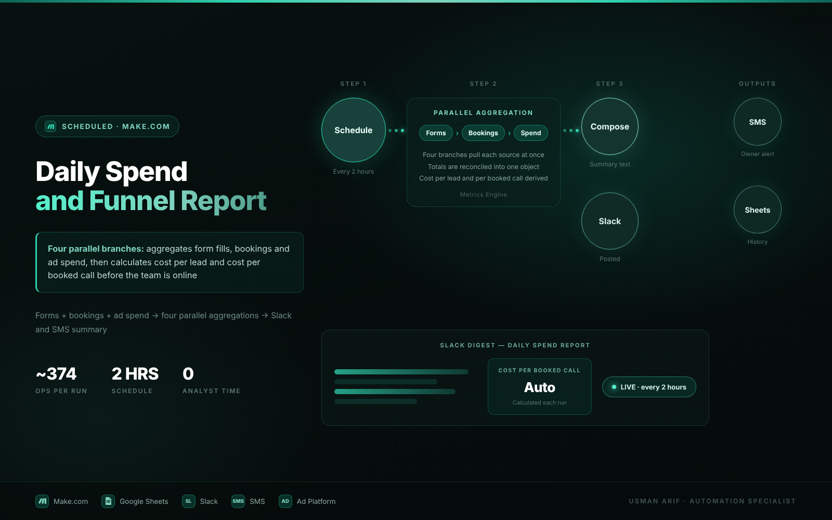The height and width of the screenshot is (520, 832).
Task: Click the Spend pill
Action: [x=531, y=133]
